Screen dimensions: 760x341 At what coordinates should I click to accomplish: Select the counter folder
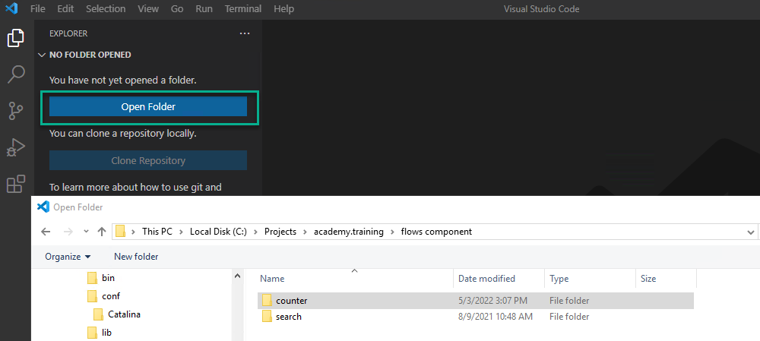pos(292,301)
